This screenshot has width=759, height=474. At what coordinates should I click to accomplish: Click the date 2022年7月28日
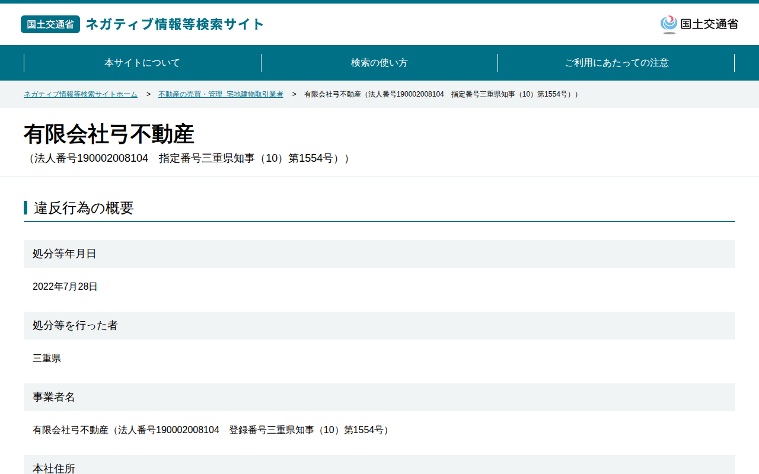(x=65, y=287)
